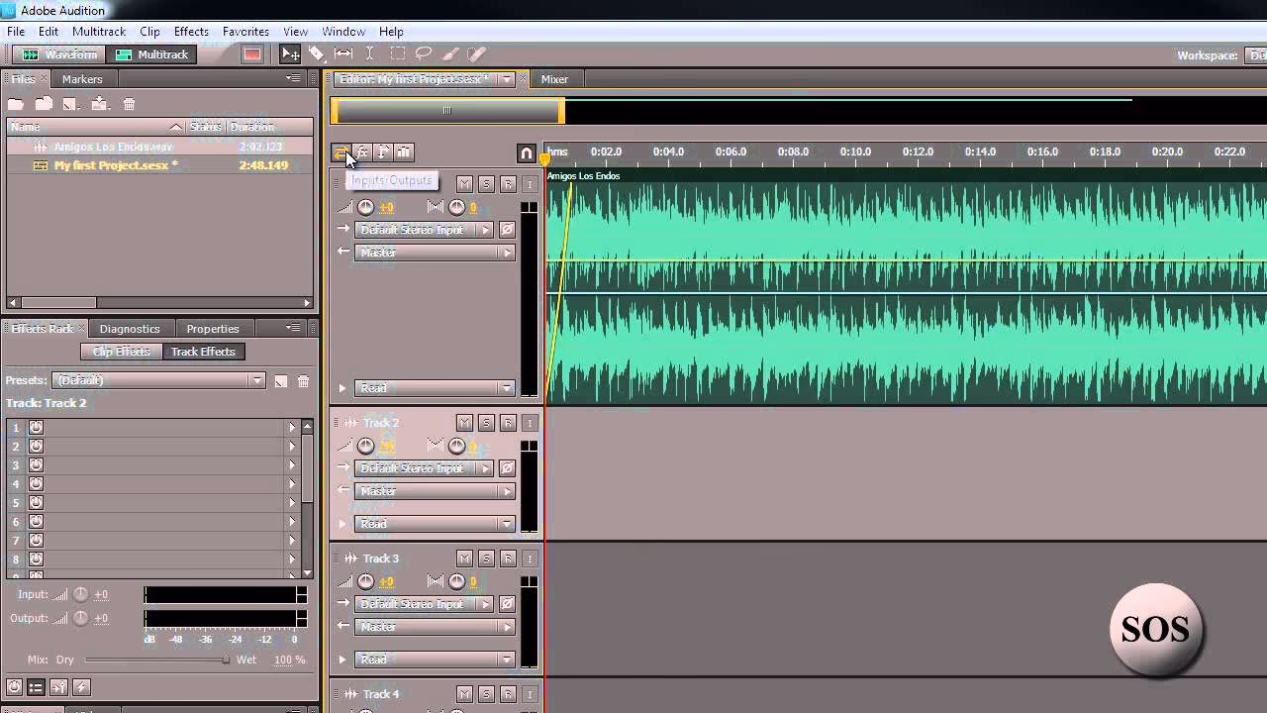1267x713 pixels.
Task: Select the Slip tool
Action: point(343,54)
